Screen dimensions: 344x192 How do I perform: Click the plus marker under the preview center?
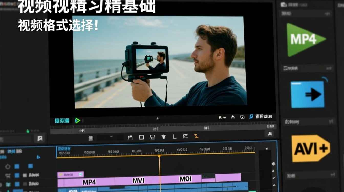pyautogui.click(x=158, y=119)
